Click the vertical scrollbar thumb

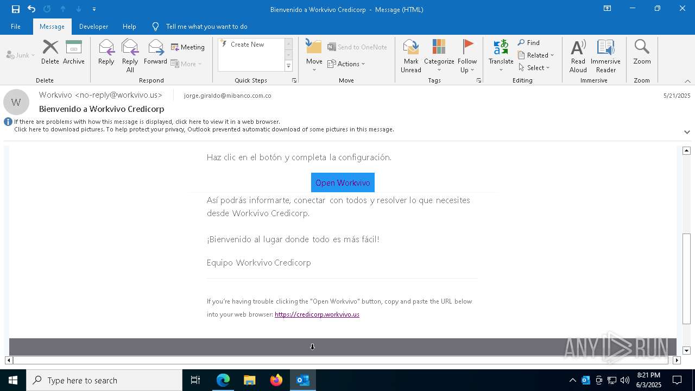click(x=686, y=279)
